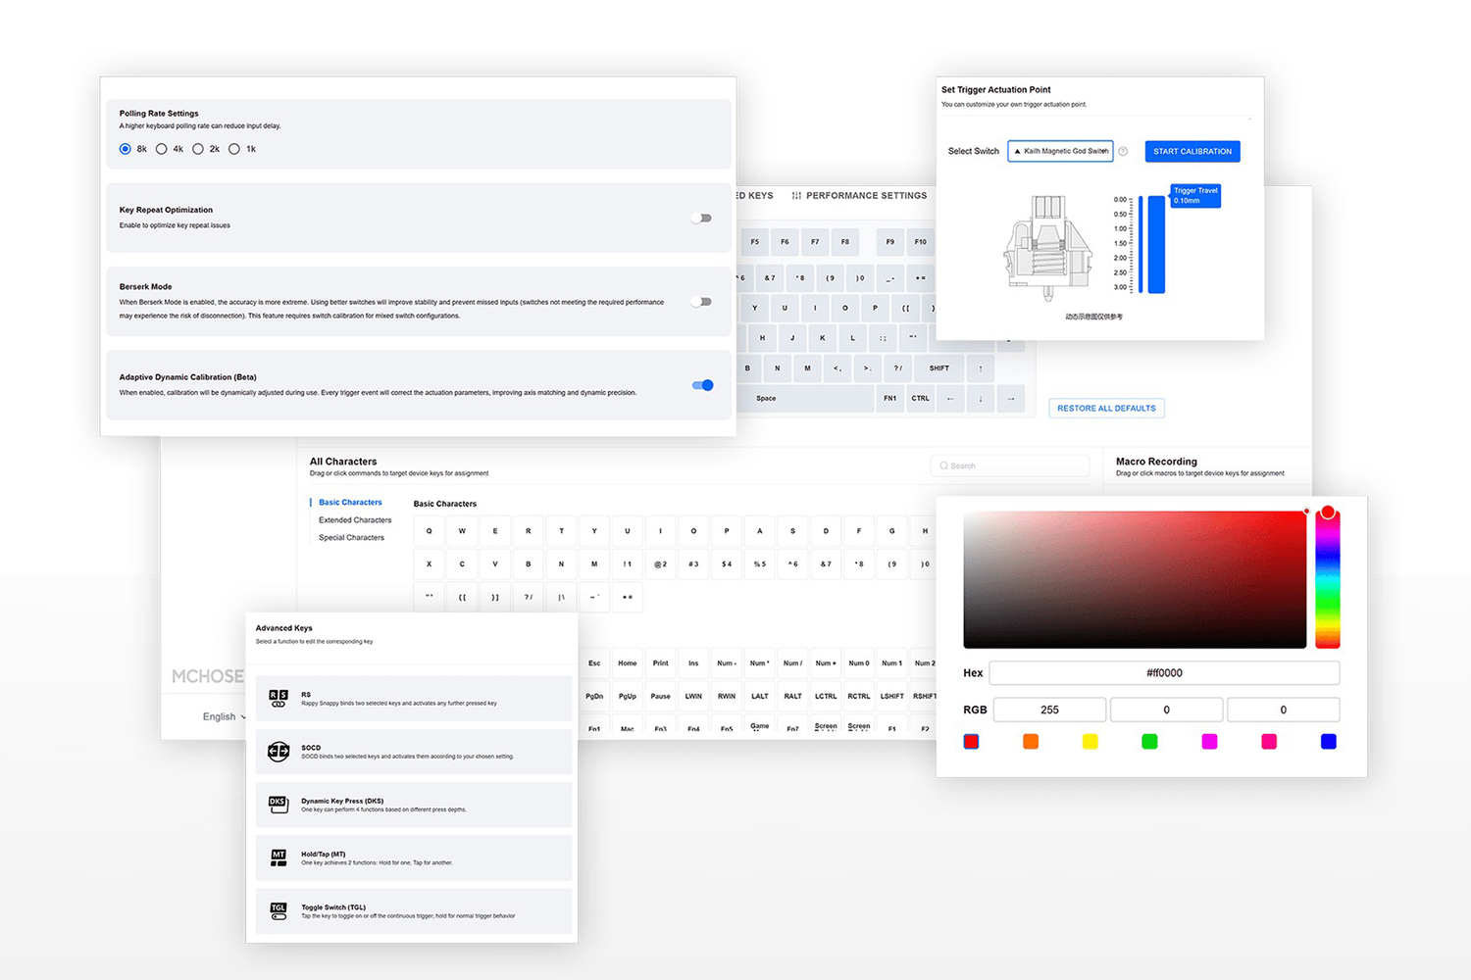Click inside the color saturation gradient area

[1135, 579]
